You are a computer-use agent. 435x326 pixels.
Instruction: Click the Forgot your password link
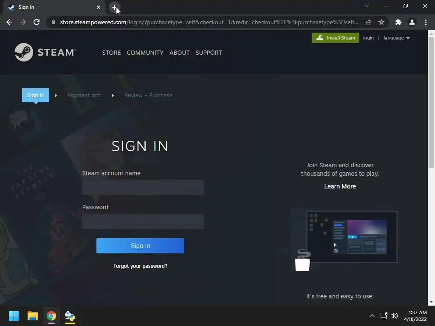140,266
